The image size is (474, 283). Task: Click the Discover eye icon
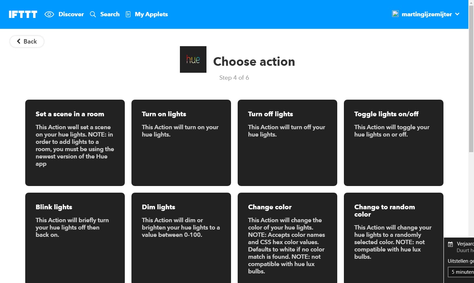click(49, 14)
